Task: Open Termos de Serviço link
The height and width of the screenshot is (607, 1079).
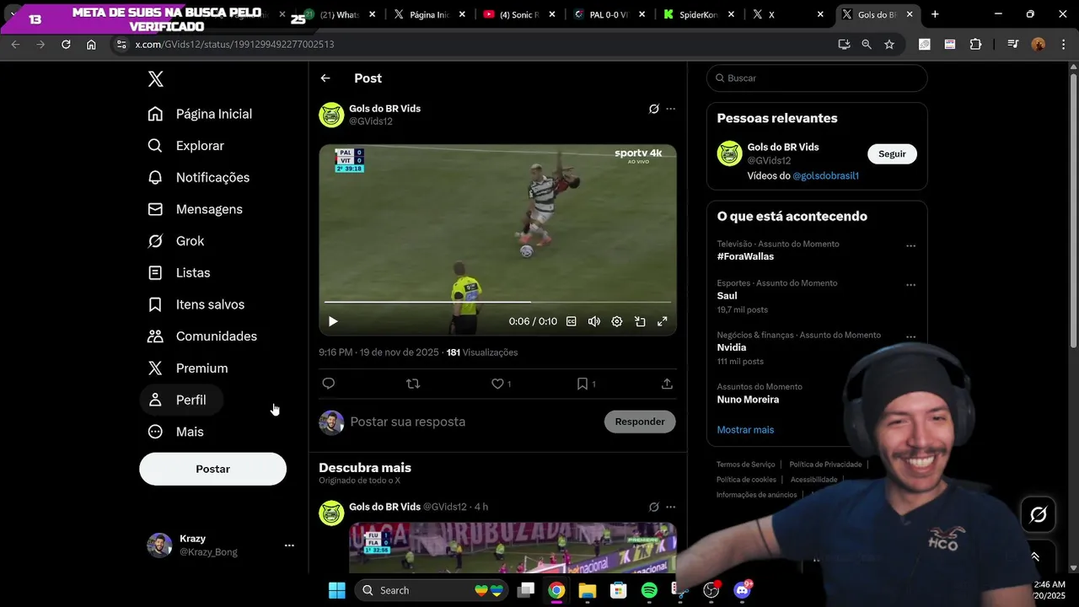Action: click(745, 465)
